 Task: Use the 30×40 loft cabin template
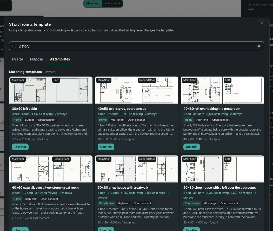click(20, 147)
